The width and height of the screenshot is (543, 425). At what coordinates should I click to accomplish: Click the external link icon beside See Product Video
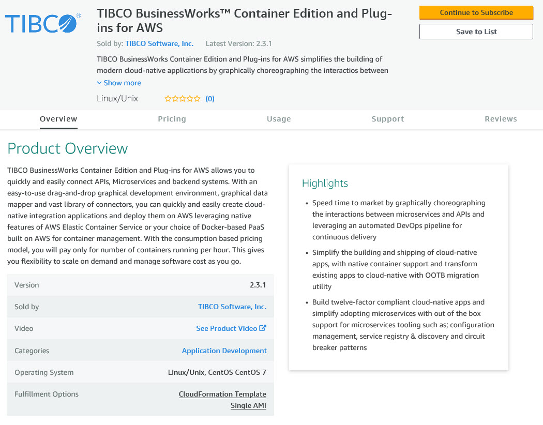pos(263,328)
